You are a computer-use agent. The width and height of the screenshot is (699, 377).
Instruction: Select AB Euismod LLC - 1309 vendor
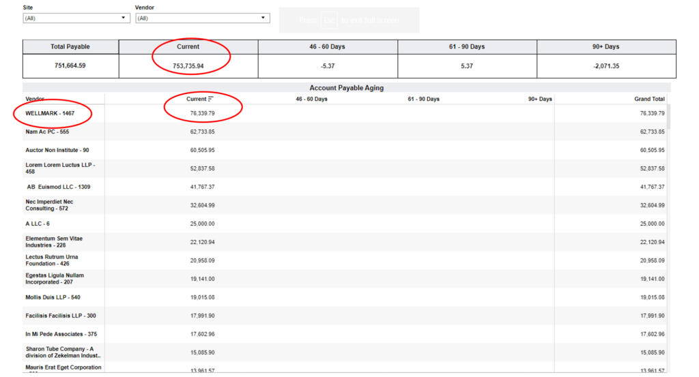pos(59,187)
